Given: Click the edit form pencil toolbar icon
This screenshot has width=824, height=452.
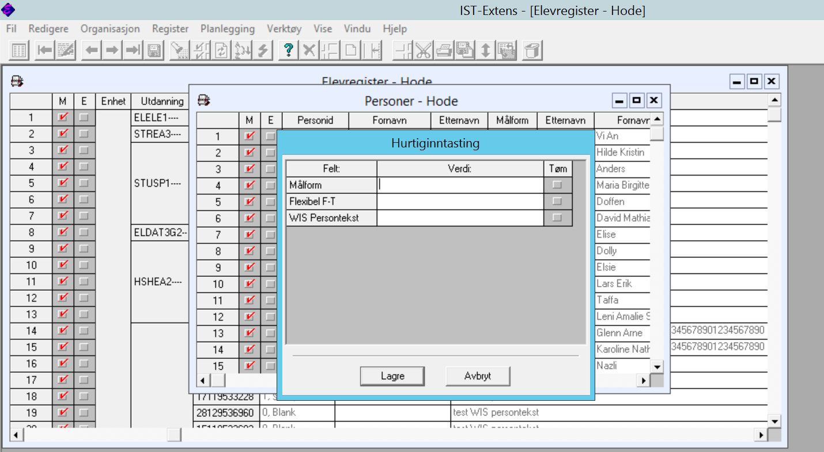Looking at the screenshot, I should 66,51.
